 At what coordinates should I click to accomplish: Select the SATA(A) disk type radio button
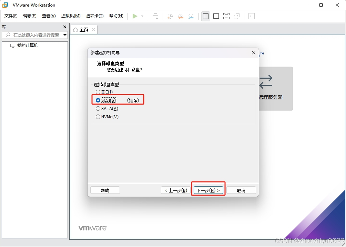tap(98, 108)
